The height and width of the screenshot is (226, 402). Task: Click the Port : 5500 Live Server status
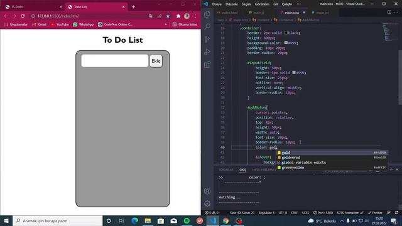(323, 213)
